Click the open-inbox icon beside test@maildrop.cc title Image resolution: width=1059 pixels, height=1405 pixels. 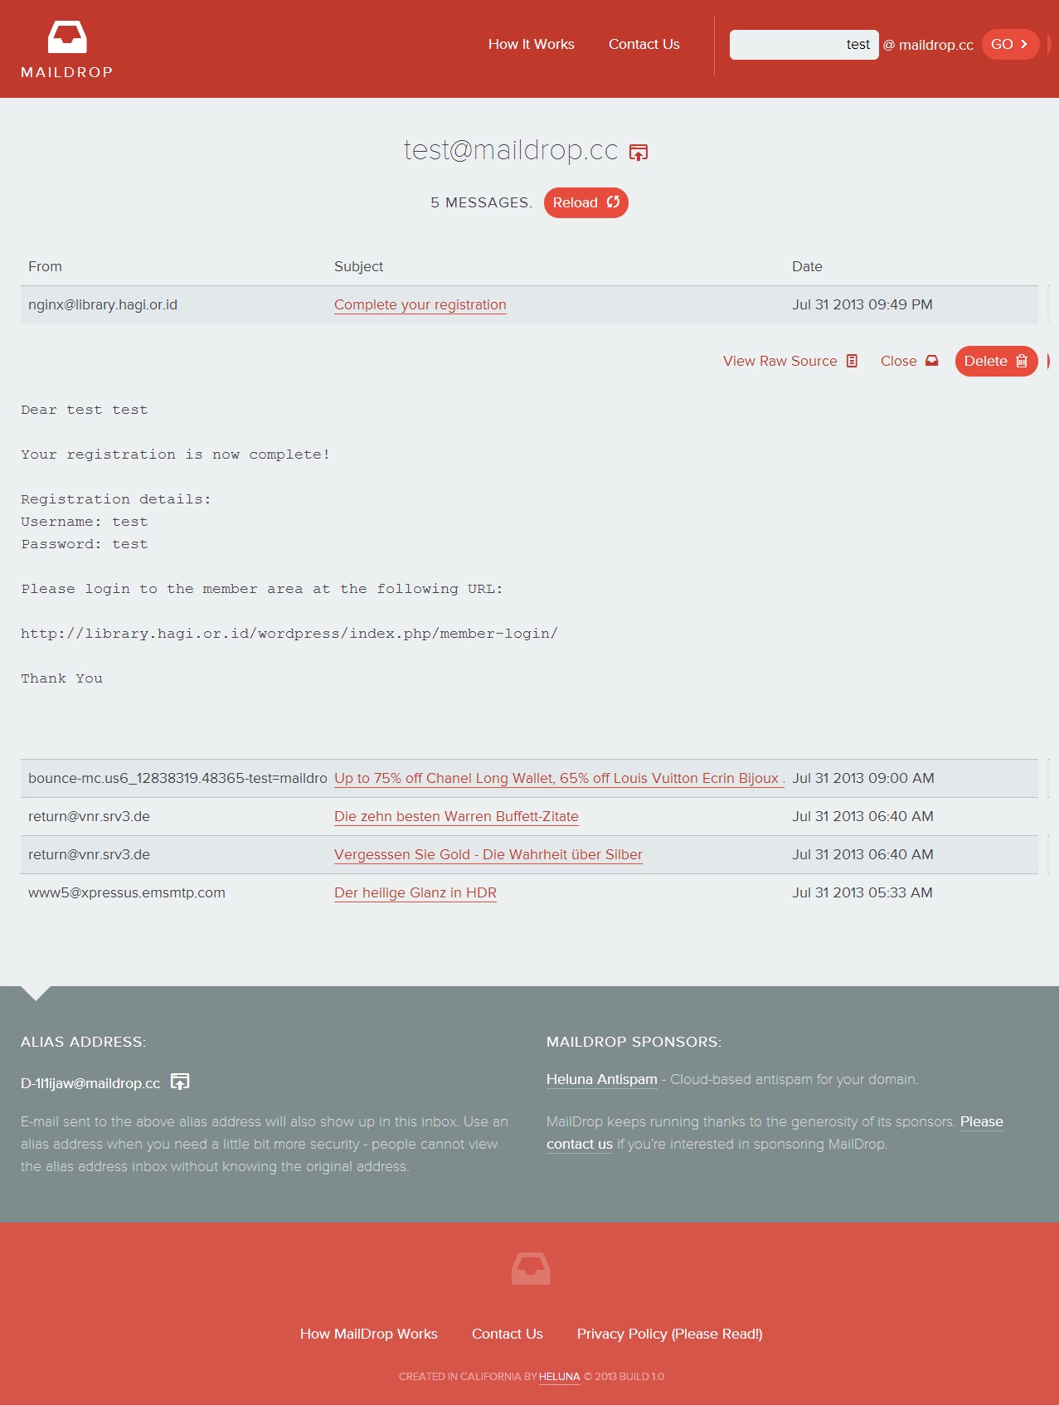tap(639, 152)
